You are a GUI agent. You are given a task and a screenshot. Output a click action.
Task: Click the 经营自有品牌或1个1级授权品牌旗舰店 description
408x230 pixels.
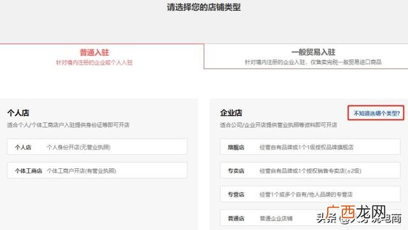pos(307,147)
